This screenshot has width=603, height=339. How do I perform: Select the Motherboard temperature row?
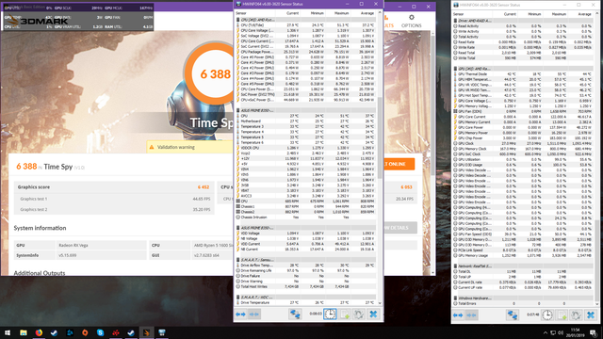coord(306,121)
